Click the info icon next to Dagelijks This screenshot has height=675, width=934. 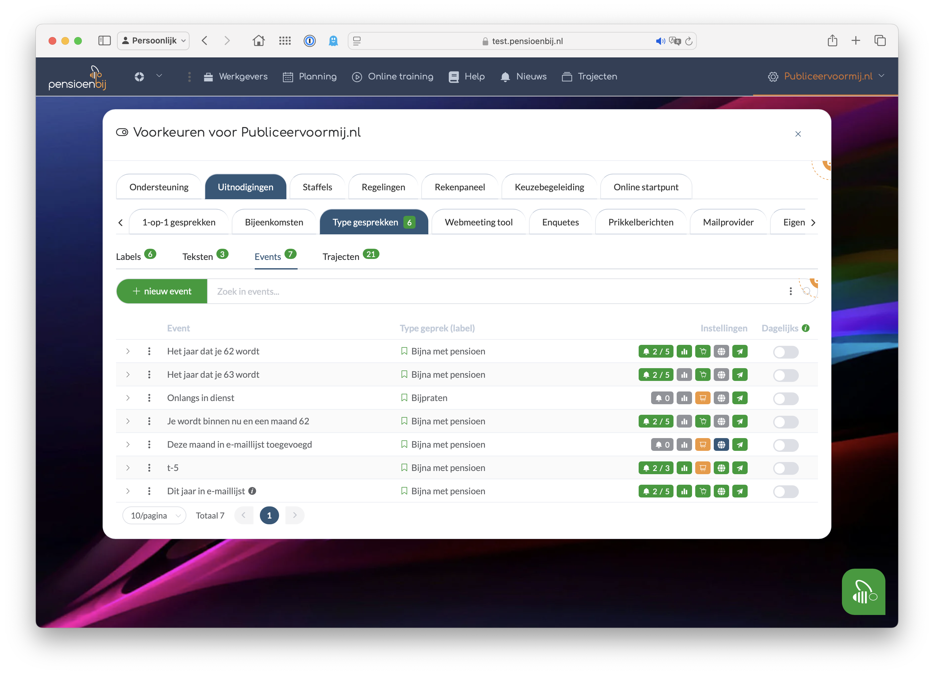coord(806,328)
